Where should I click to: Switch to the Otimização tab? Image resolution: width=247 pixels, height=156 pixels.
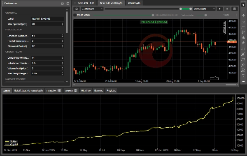(x=134, y=3)
